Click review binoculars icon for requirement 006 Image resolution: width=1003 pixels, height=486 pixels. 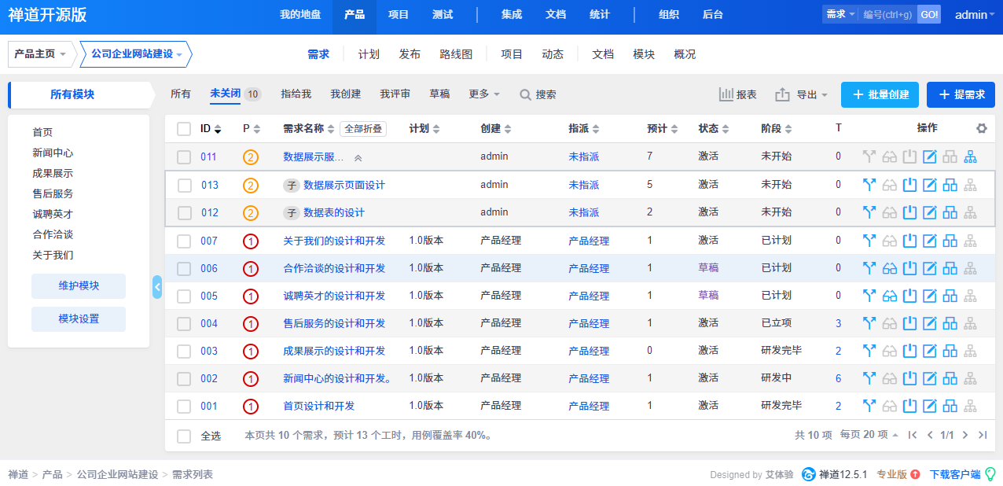tap(889, 268)
